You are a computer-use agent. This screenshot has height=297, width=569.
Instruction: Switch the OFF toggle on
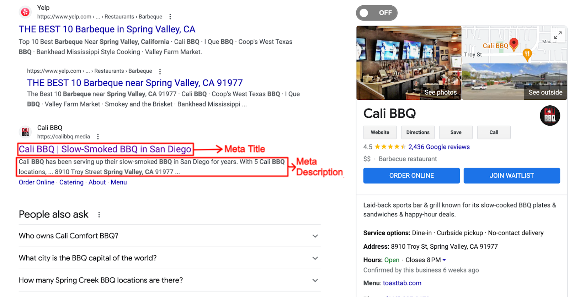376,13
